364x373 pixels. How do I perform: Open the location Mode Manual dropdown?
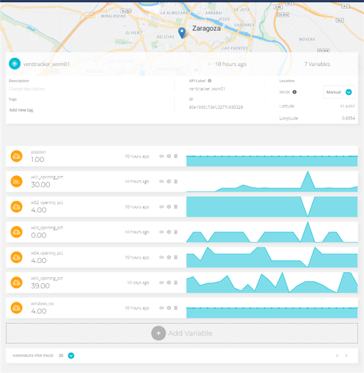point(339,92)
